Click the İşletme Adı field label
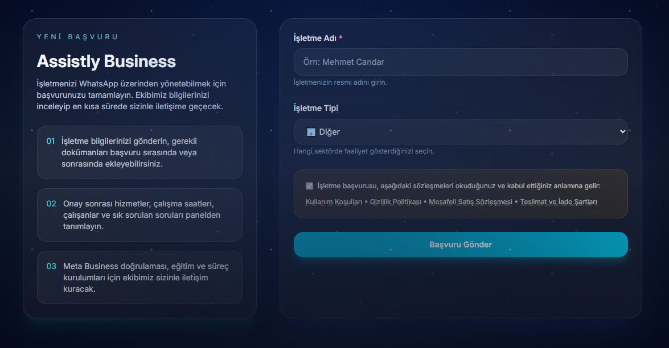The width and height of the screenshot is (669, 348). [x=315, y=38]
